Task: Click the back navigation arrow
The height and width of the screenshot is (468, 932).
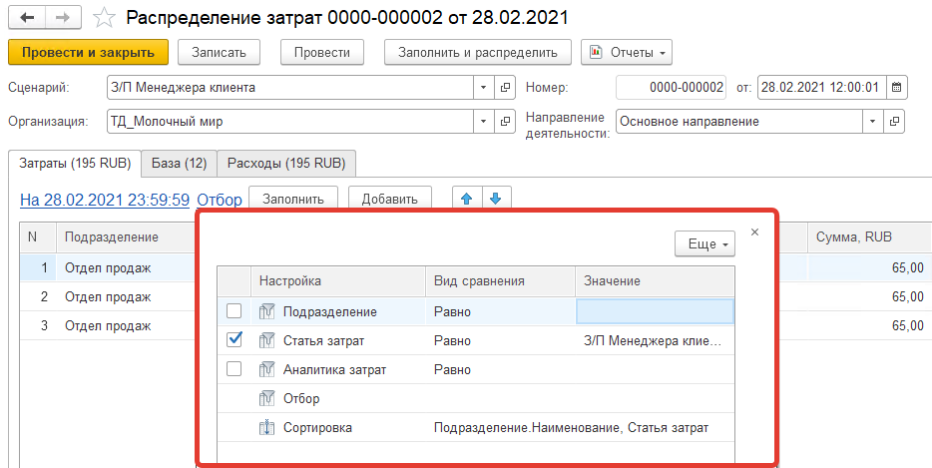Action: pos(26,17)
